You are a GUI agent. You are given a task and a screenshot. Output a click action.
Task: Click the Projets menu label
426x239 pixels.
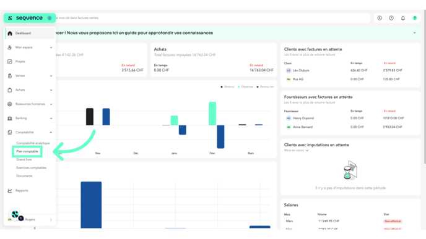pyautogui.click(x=20, y=62)
